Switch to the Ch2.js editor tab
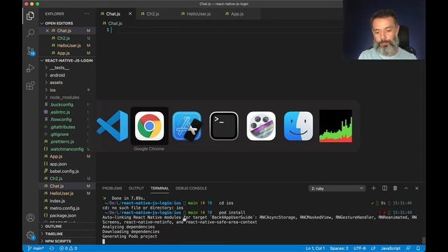This screenshot has height=252, width=448. coord(153,14)
